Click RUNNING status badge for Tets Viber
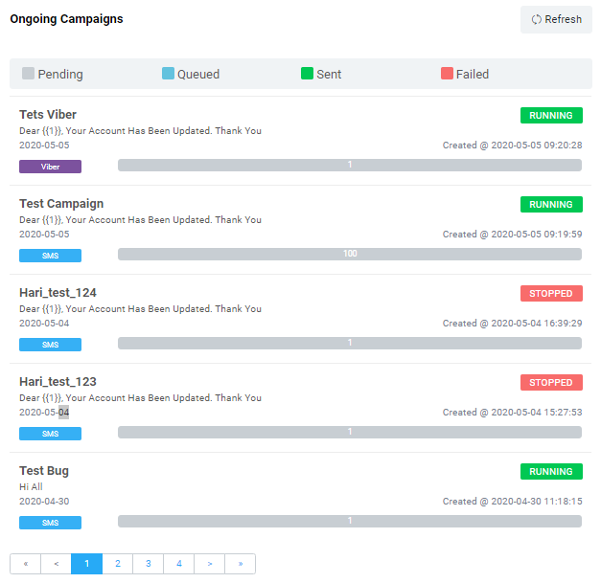This screenshot has height=583, width=601. (551, 116)
